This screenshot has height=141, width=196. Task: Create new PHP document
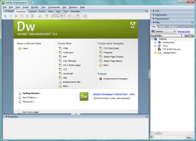point(65,57)
